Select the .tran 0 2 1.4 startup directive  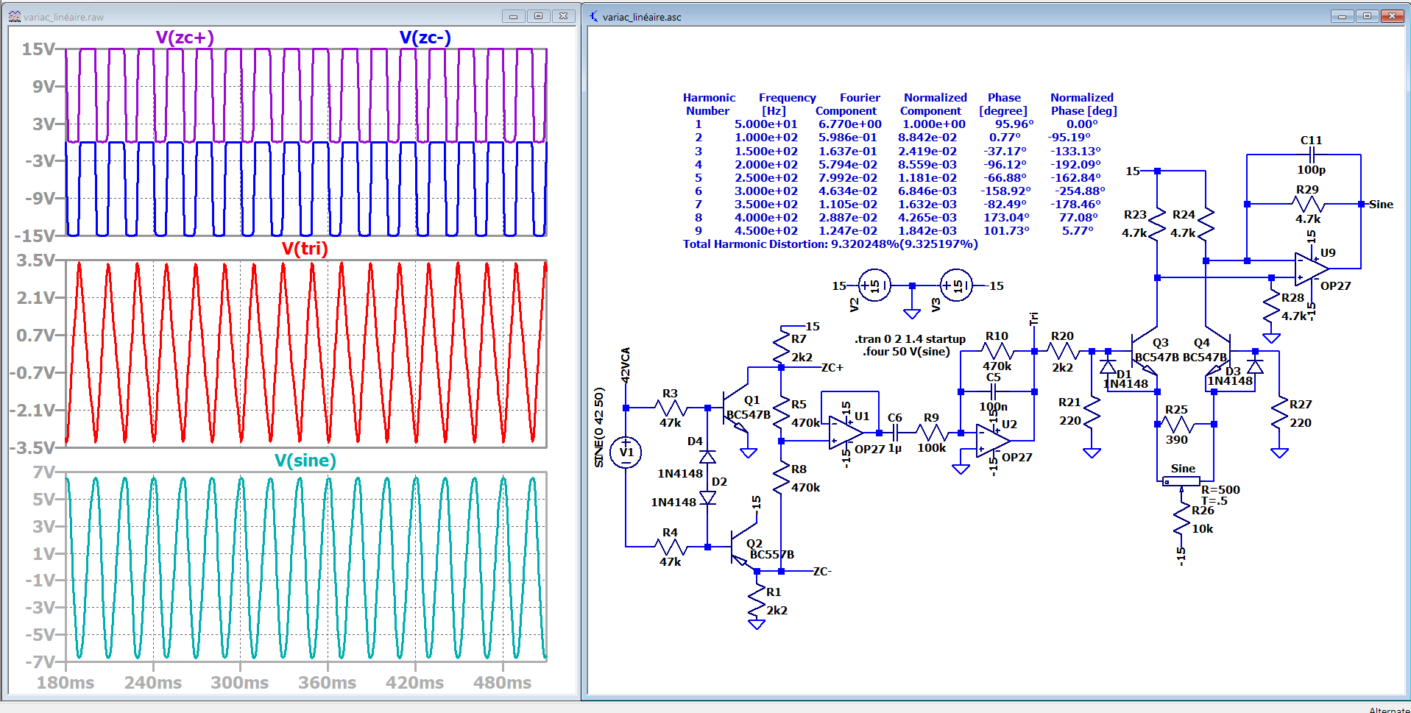(910, 339)
